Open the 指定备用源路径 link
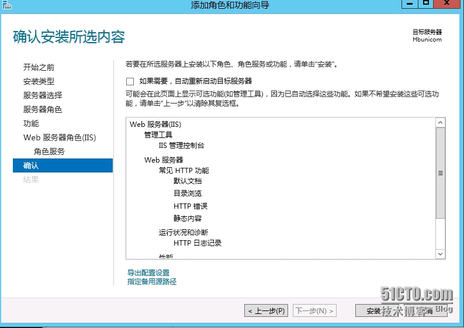 point(152,281)
